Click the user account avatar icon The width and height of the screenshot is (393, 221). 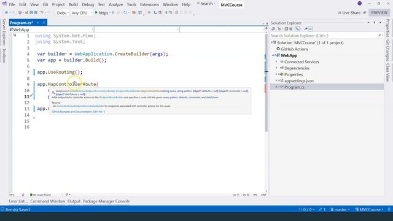tap(360, 4)
